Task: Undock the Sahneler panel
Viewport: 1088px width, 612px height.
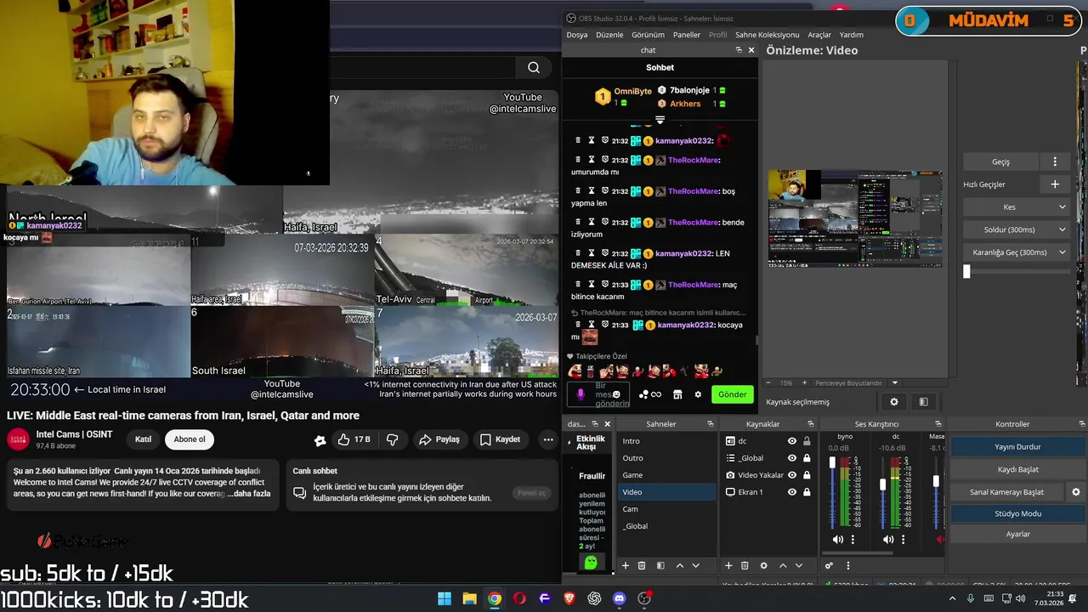Action: [x=710, y=424]
